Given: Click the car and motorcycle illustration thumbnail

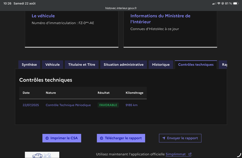Looking at the screenshot, I should coord(42,155).
